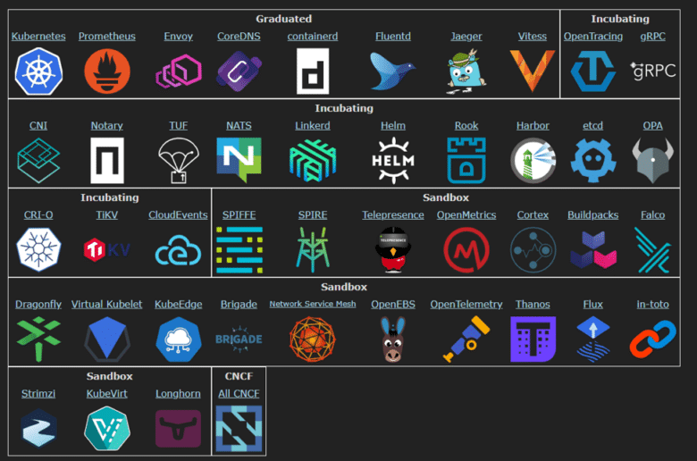Select the NATS speech bubble logo
This screenshot has height=461, width=697.
[239, 160]
